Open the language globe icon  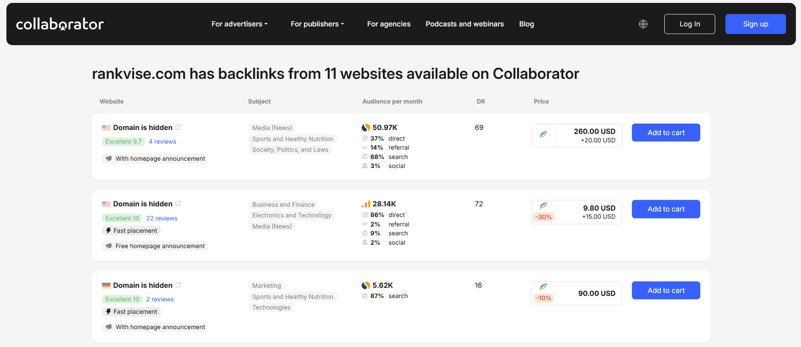tap(643, 24)
